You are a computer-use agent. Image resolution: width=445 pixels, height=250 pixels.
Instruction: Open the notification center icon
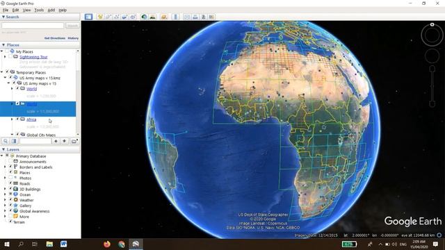pyautogui.click(x=436, y=244)
